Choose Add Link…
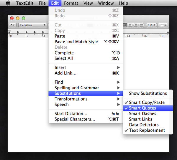177x160 pixels. pos(86,73)
